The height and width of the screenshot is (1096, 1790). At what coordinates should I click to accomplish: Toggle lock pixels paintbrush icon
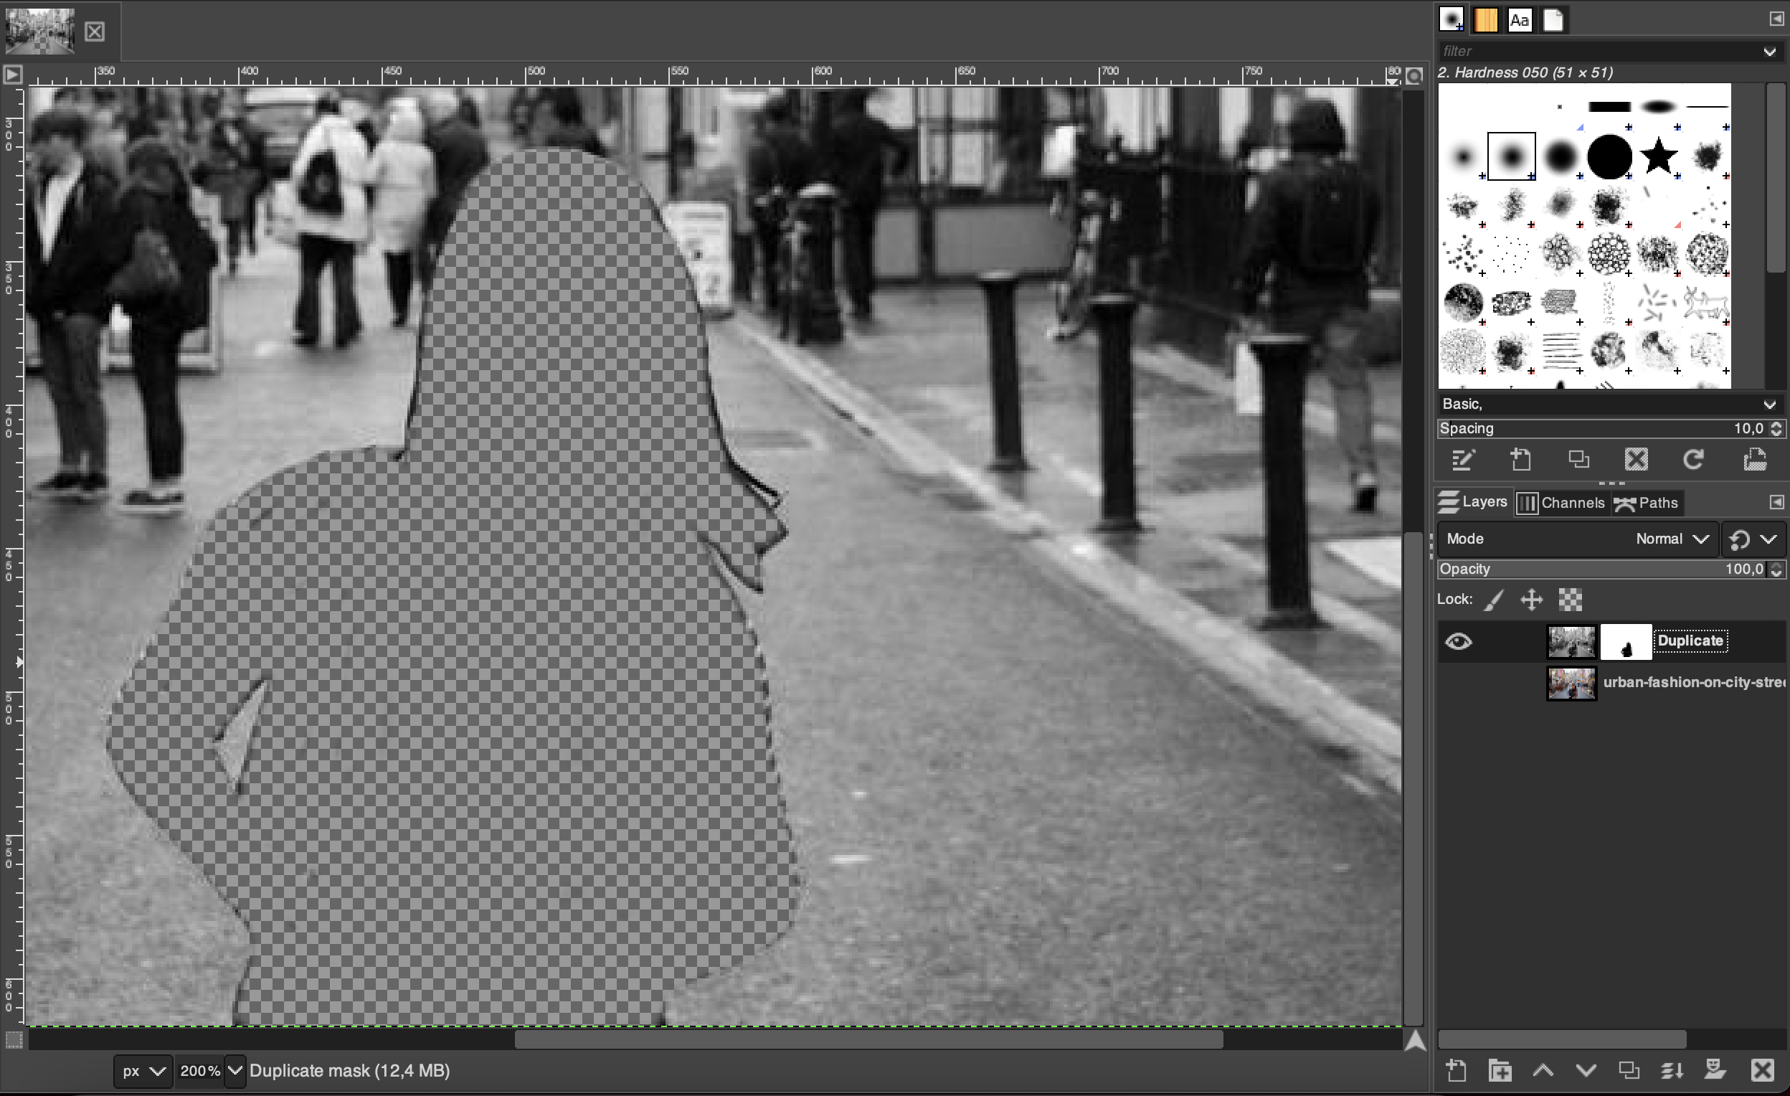tap(1494, 600)
